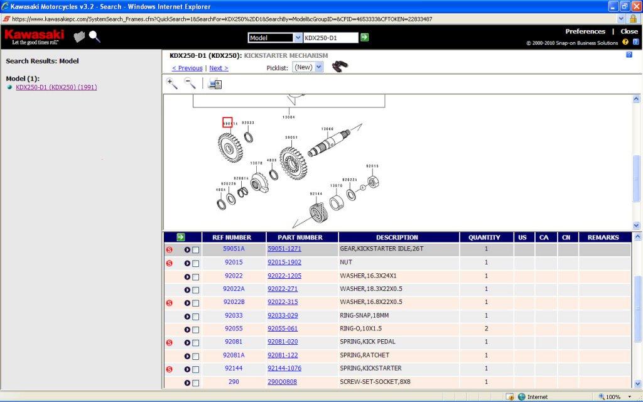Click black arrow icon in the 92033 row
This screenshot has width=643, height=402.
click(187, 316)
